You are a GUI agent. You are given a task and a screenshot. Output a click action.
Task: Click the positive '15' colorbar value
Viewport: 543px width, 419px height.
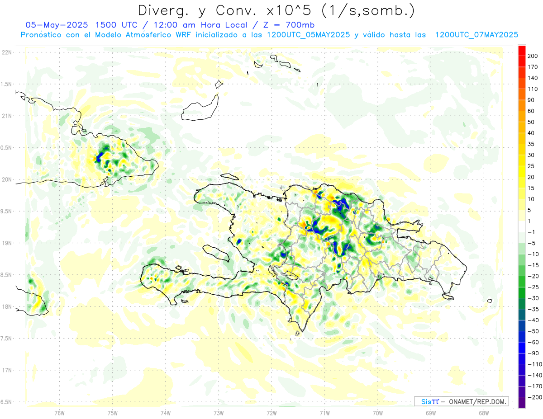pyautogui.click(x=531, y=188)
